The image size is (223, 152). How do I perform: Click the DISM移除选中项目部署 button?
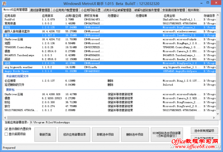coord(167,135)
